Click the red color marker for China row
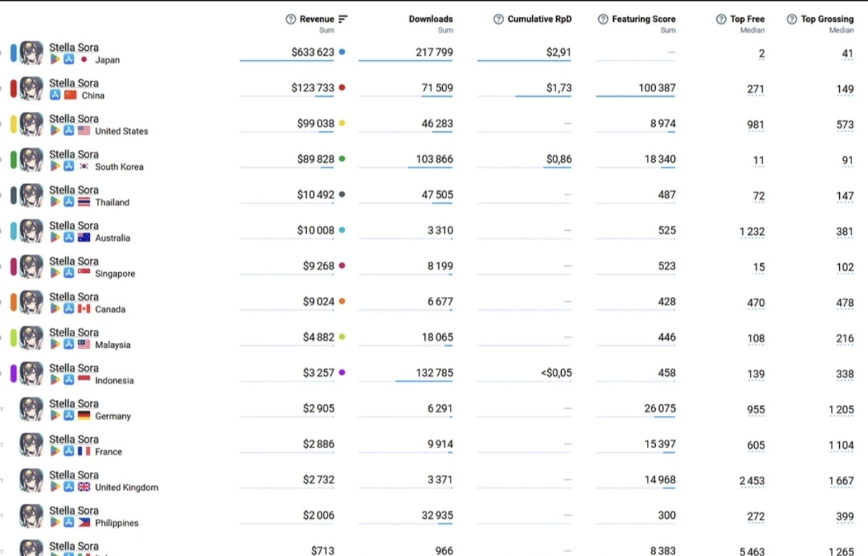The width and height of the screenshot is (868, 556). (14, 89)
